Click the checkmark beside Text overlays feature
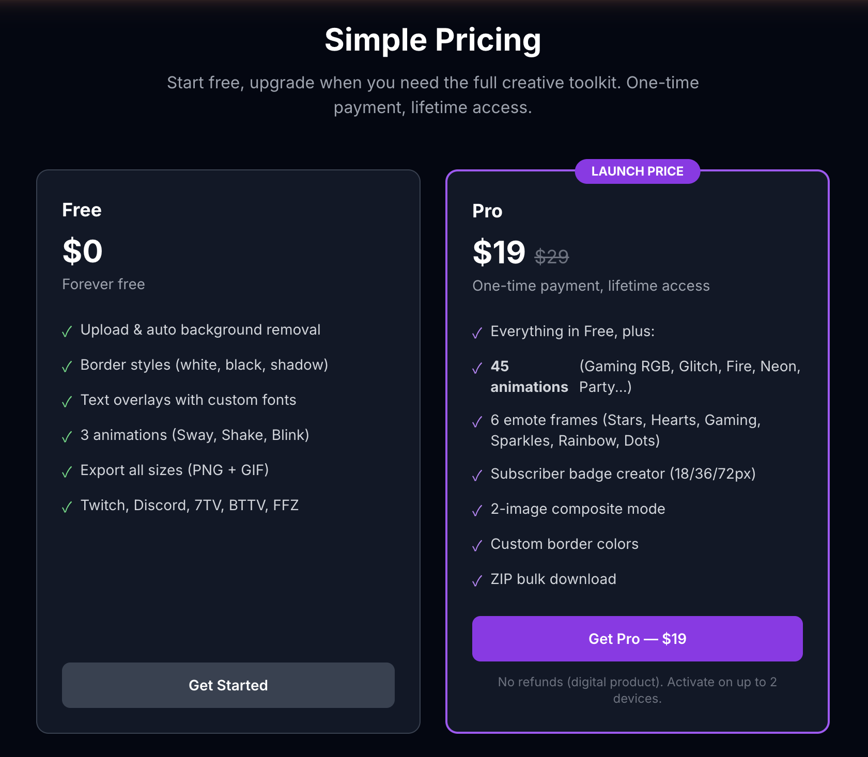 tap(68, 401)
